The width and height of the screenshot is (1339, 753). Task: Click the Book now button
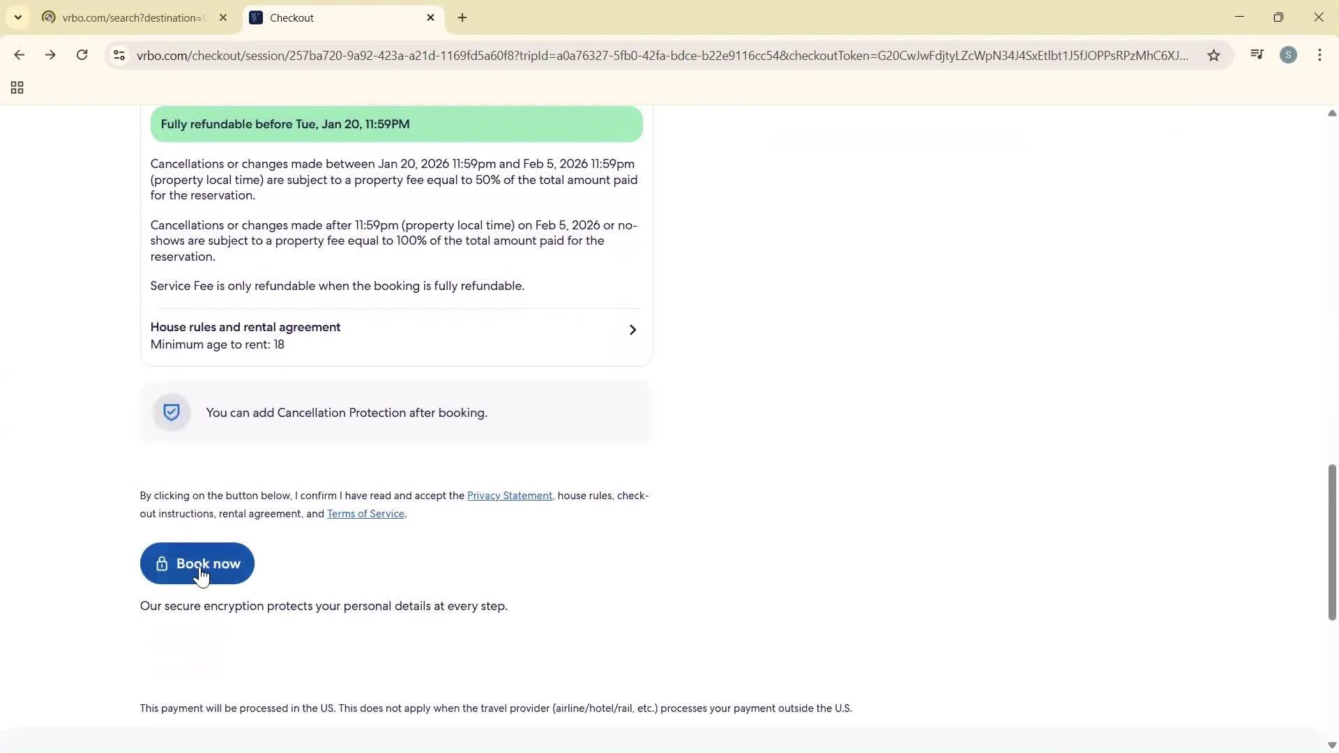tap(197, 563)
